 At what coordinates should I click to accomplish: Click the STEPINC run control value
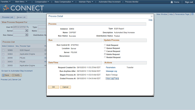pos(75,45)
